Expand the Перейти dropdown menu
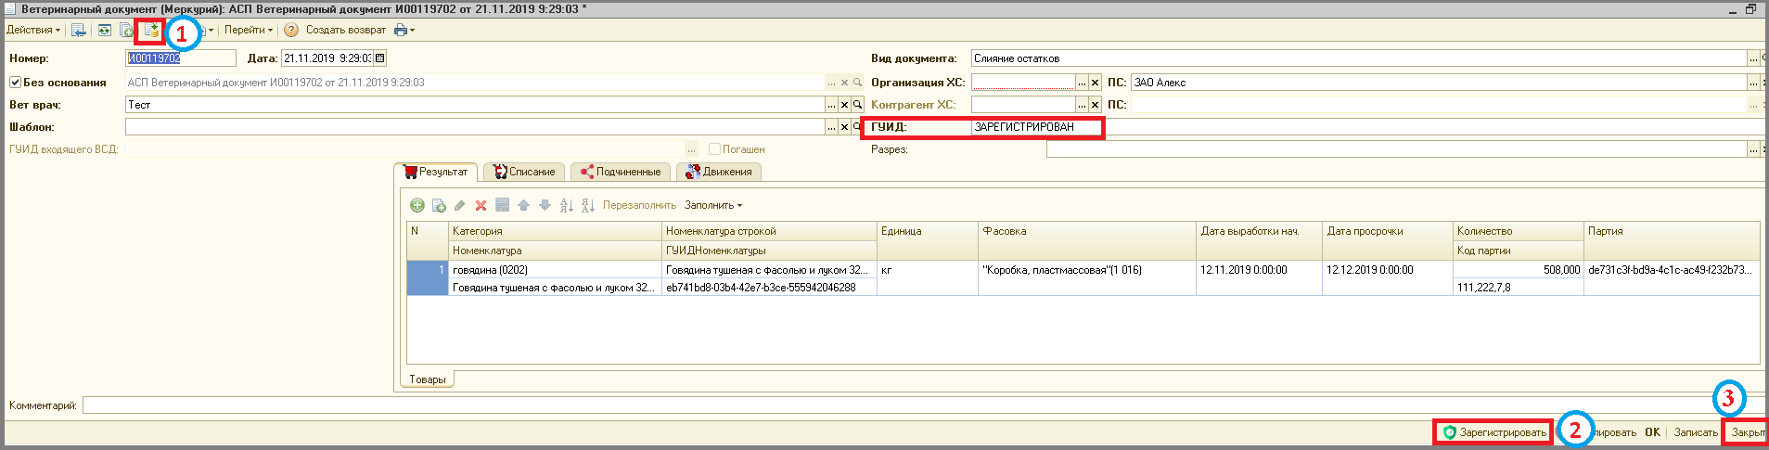The height and width of the screenshot is (450, 1769). [248, 31]
